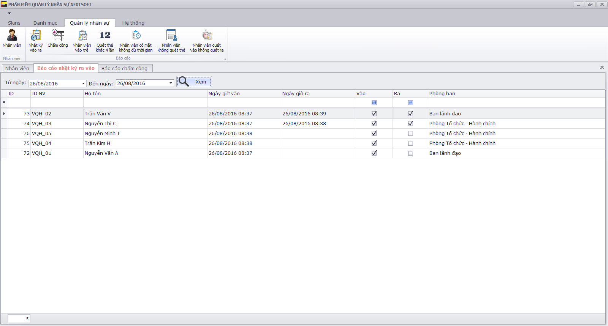Open the quick access toolbar dropdown arrow
Image resolution: width=608 pixels, height=326 pixels.
click(9, 13)
